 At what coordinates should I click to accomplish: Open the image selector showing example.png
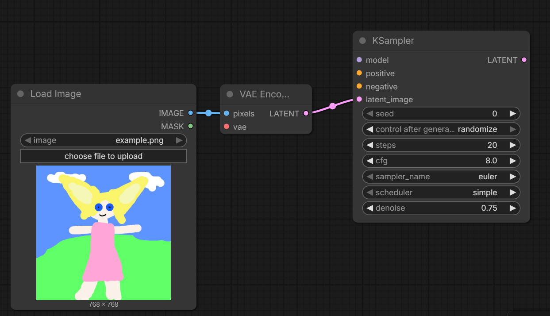tap(104, 140)
